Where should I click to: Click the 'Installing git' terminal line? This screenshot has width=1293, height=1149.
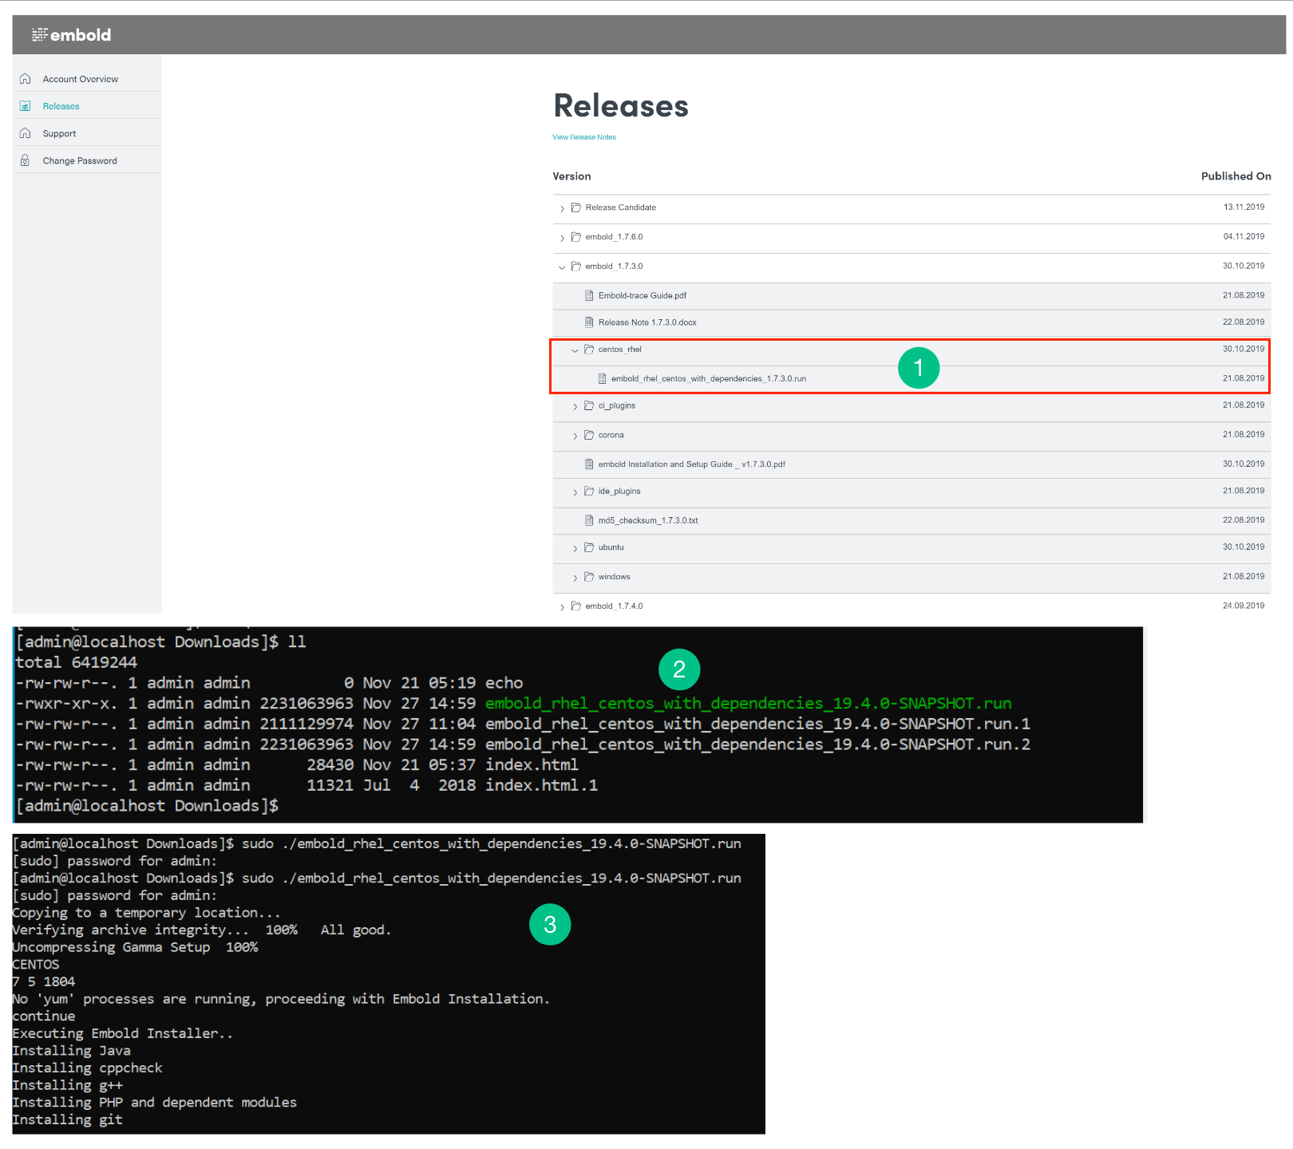point(68,1119)
